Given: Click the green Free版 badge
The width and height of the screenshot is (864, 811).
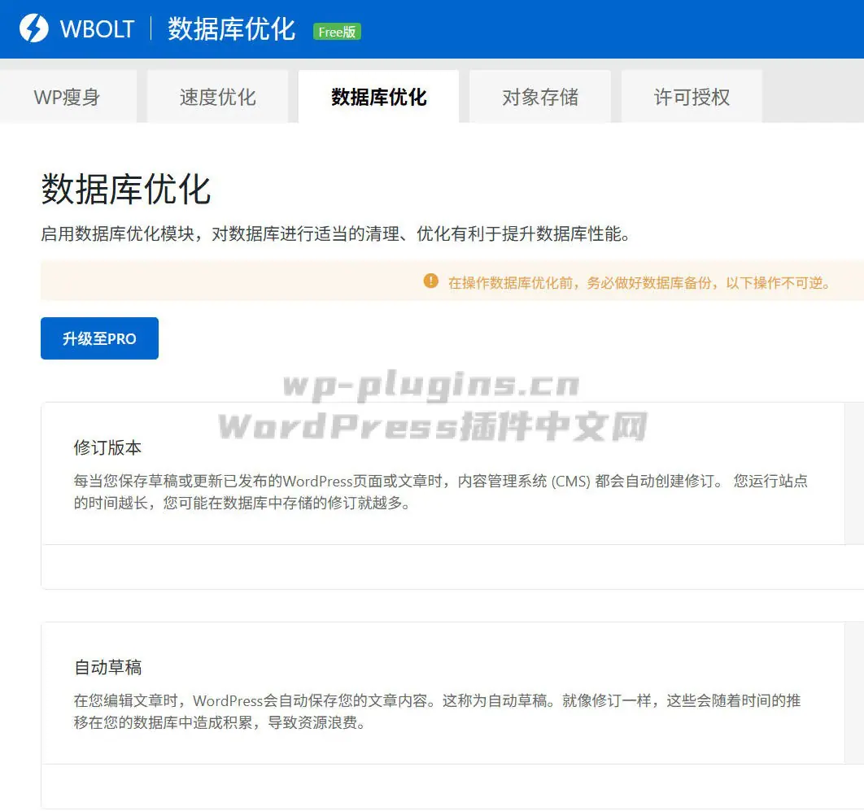Looking at the screenshot, I should [338, 32].
